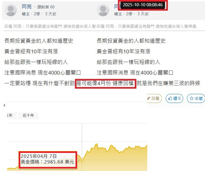Click the thumbs-up like icon

coord(170,98)
